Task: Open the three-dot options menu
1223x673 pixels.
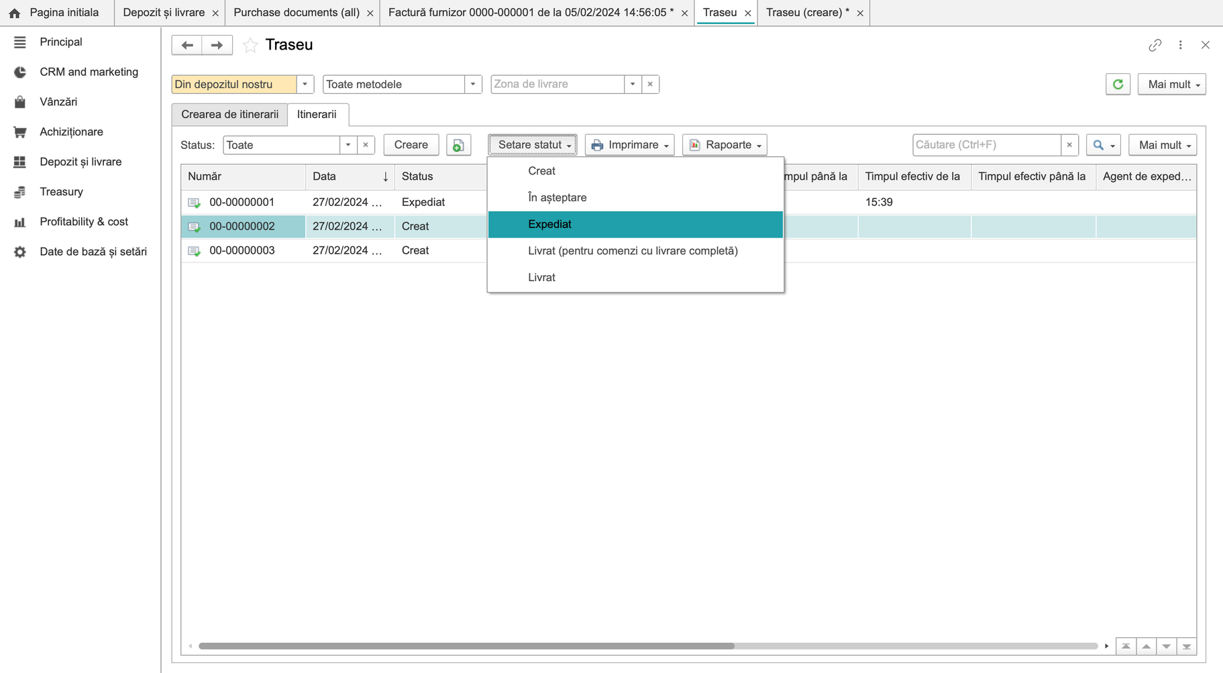Action: pyautogui.click(x=1180, y=45)
